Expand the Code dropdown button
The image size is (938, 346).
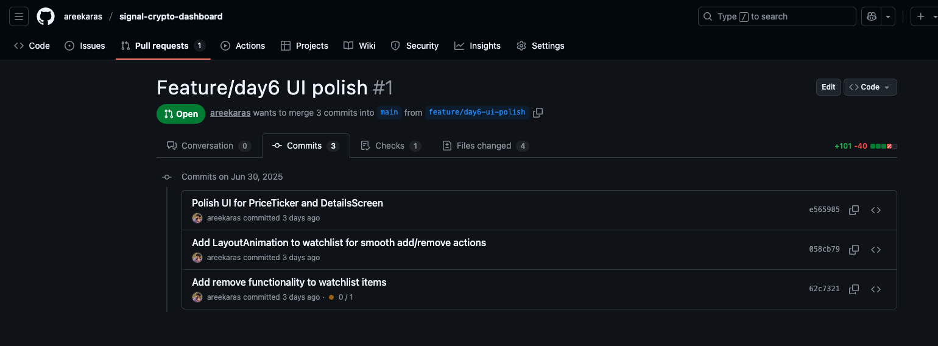[x=870, y=87]
